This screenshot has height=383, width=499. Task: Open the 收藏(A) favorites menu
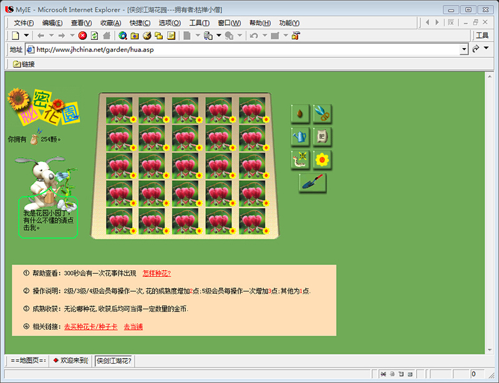coord(110,23)
